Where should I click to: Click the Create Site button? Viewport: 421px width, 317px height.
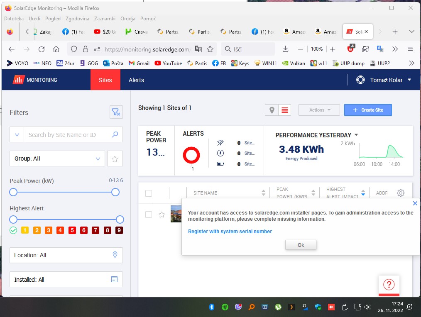click(368, 110)
